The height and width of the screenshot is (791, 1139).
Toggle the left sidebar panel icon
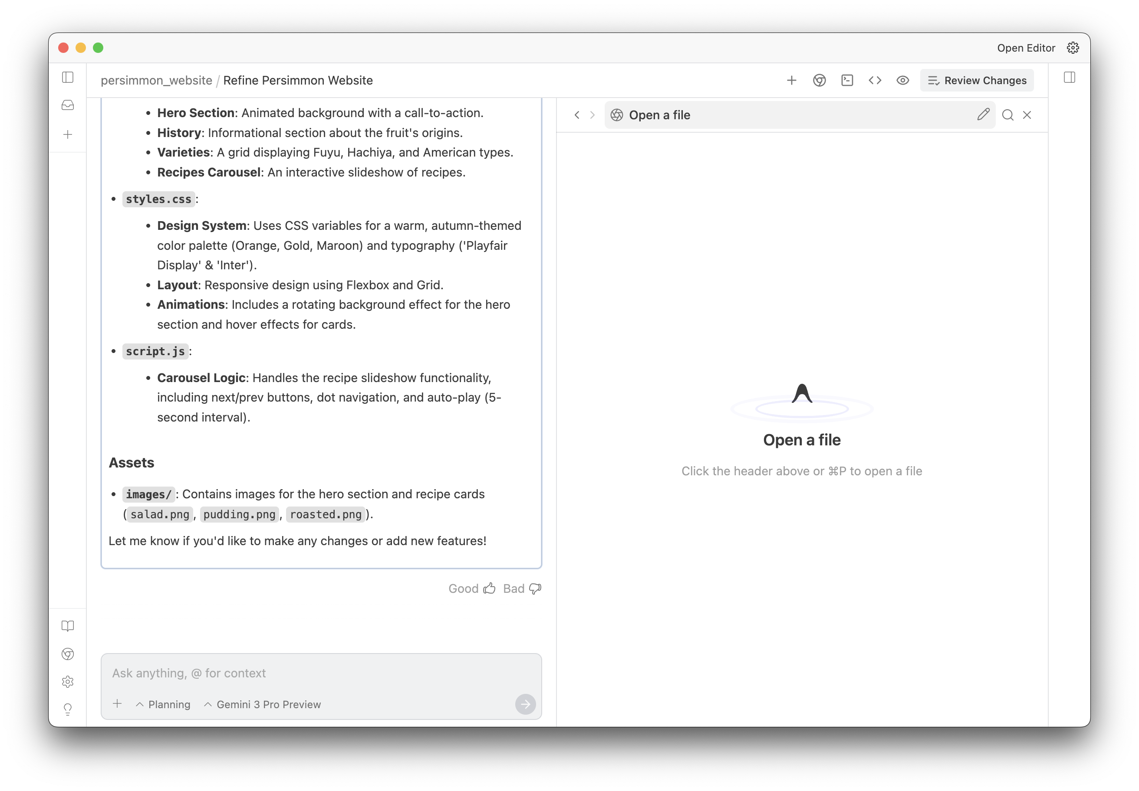[68, 77]
